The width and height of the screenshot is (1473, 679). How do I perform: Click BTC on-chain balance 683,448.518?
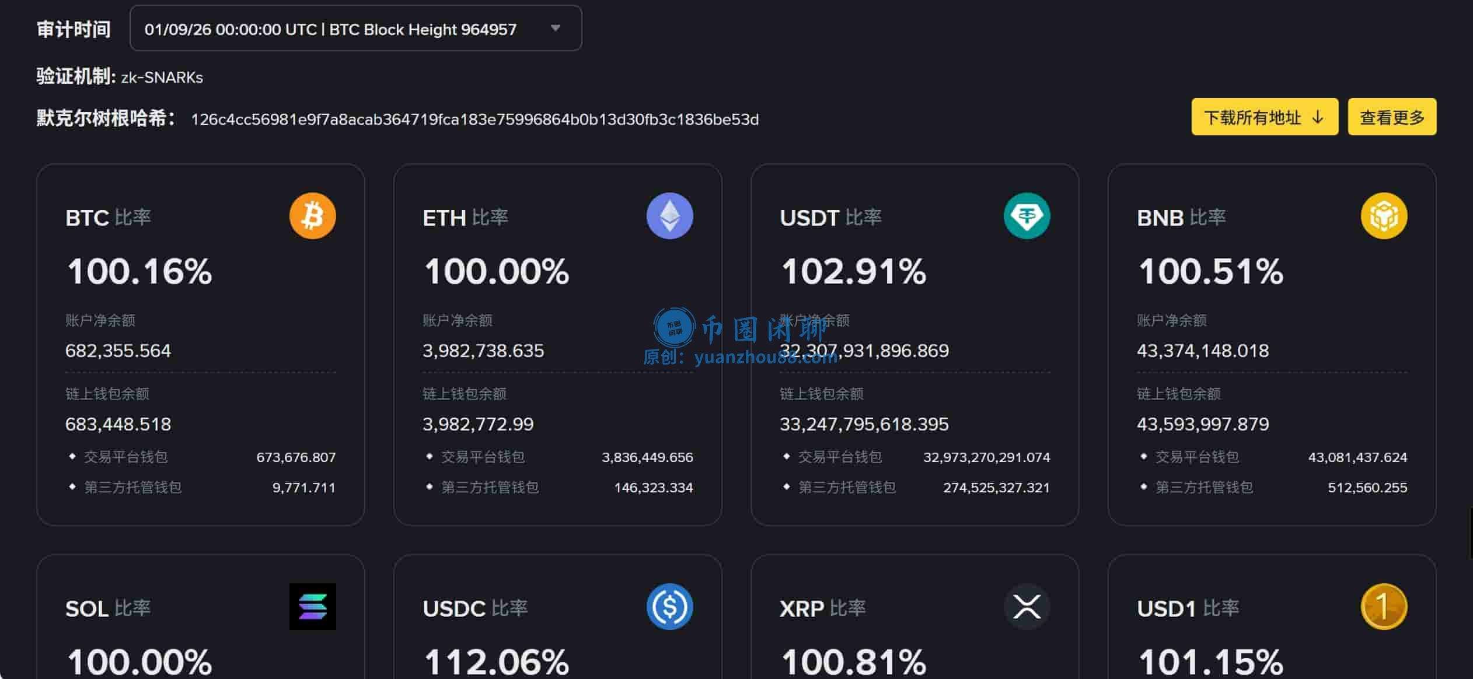pyautogui.click(x=118, y=424)
